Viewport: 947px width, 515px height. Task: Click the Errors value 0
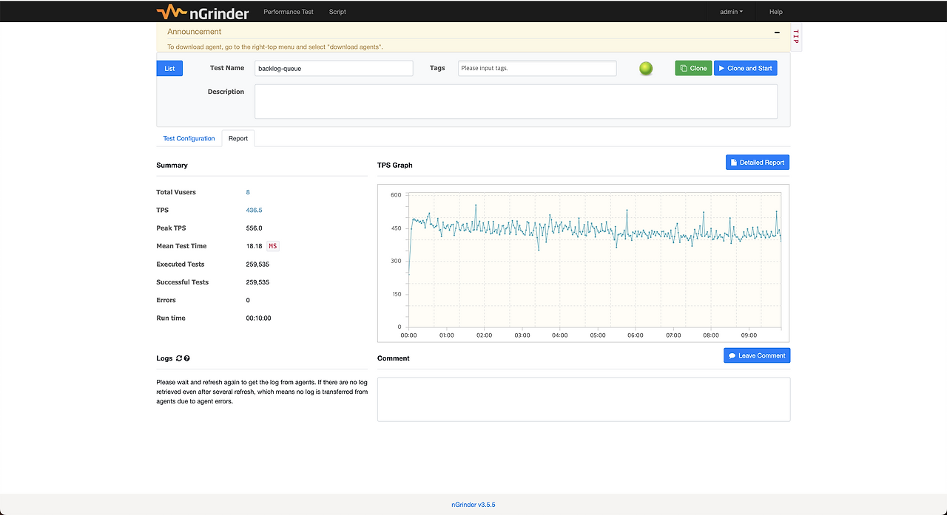coord(248,300)
